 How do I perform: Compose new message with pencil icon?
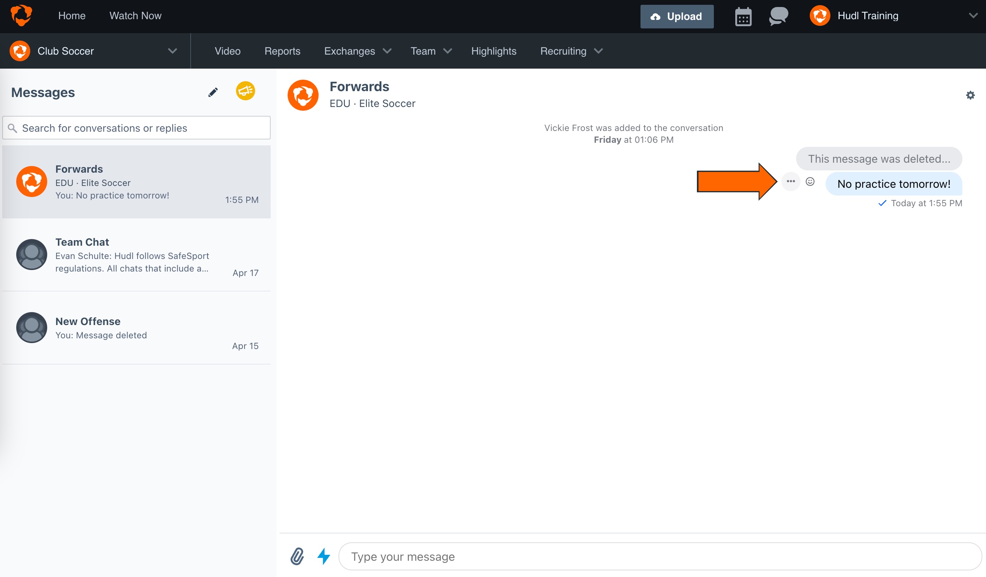point(213,92)
